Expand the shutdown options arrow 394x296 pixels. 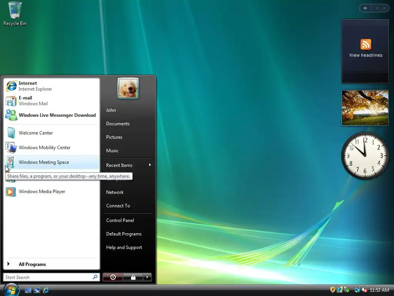[147, 277]
